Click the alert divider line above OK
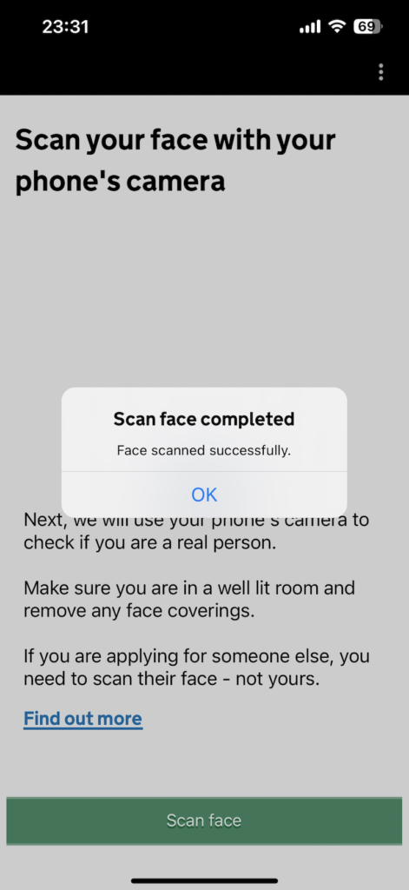The image size is (409, 890). click(x=204, y=472)
